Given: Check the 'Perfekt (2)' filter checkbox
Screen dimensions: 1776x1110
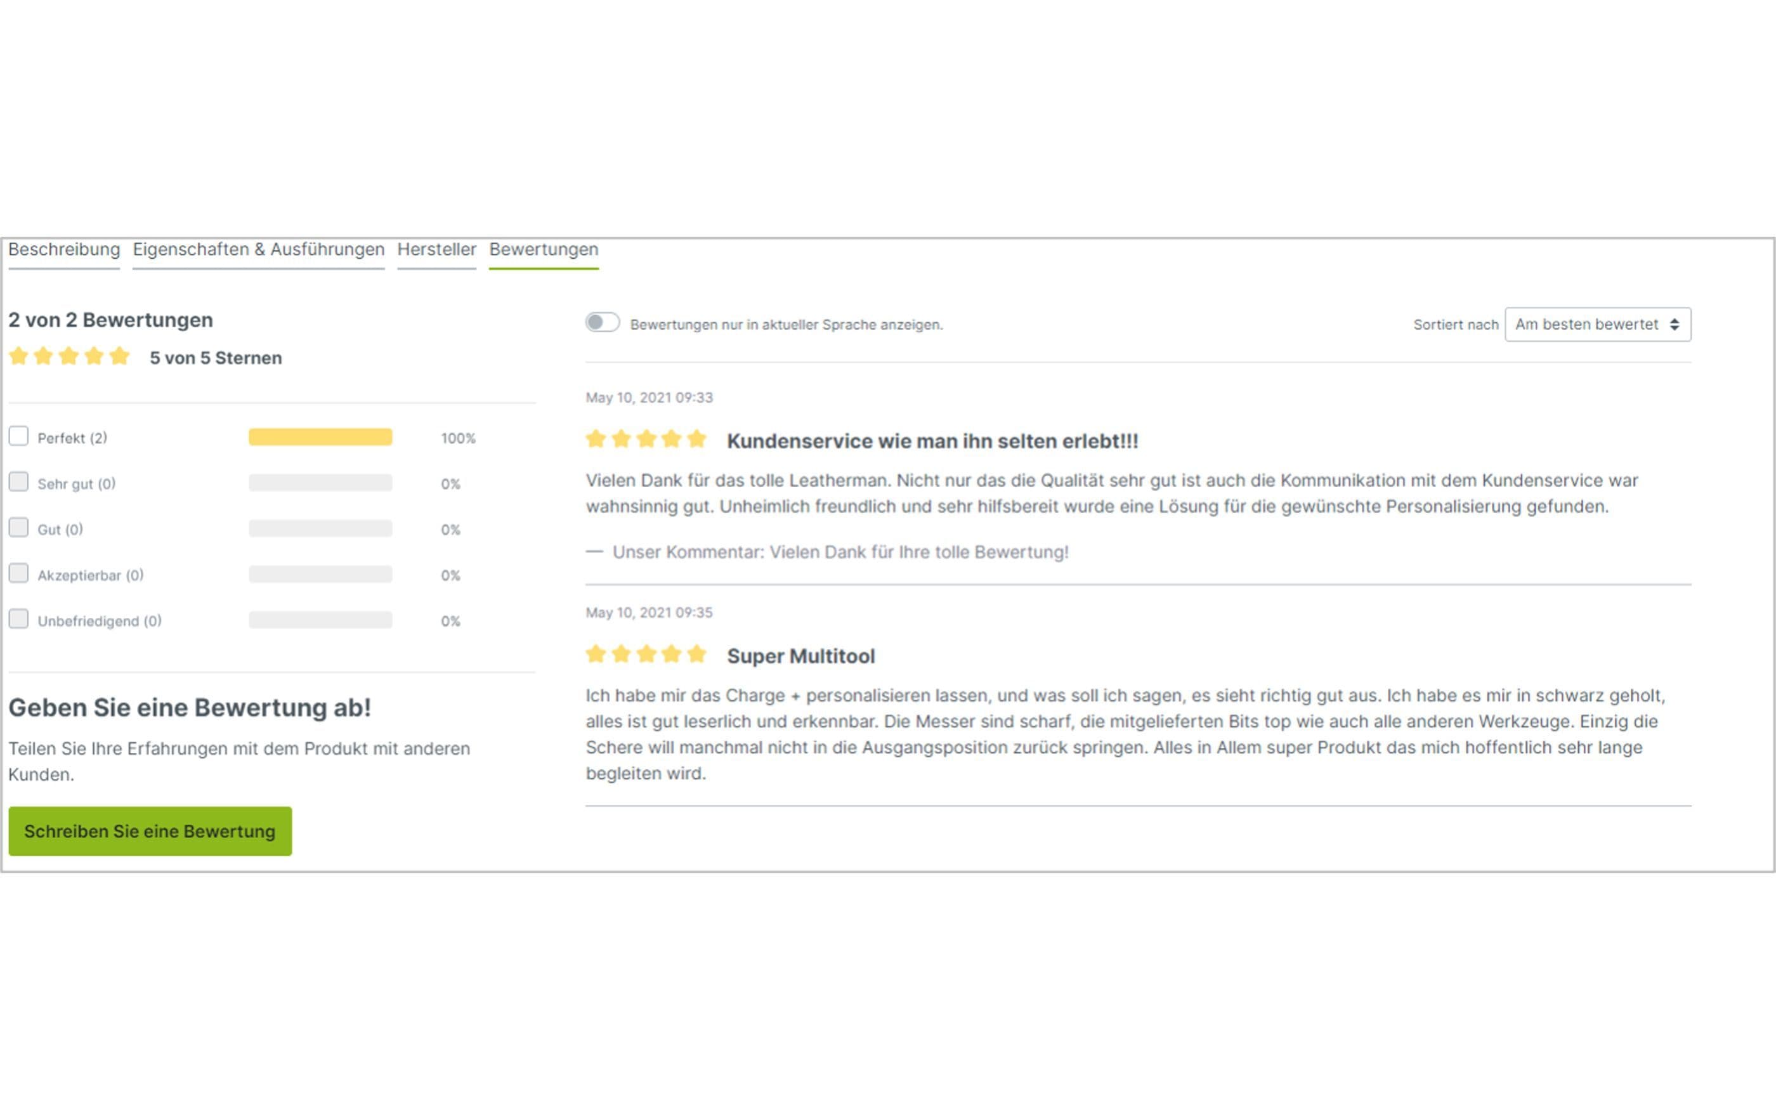Looking at the screenshot, I should pos(18,436).
